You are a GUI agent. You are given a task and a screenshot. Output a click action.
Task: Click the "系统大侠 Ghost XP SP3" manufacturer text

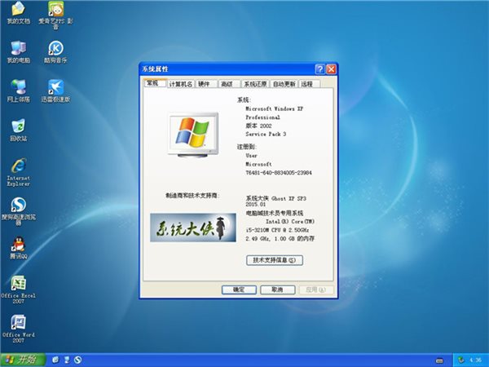coord(276,198)
